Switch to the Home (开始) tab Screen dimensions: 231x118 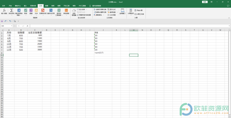coord(10,6)
